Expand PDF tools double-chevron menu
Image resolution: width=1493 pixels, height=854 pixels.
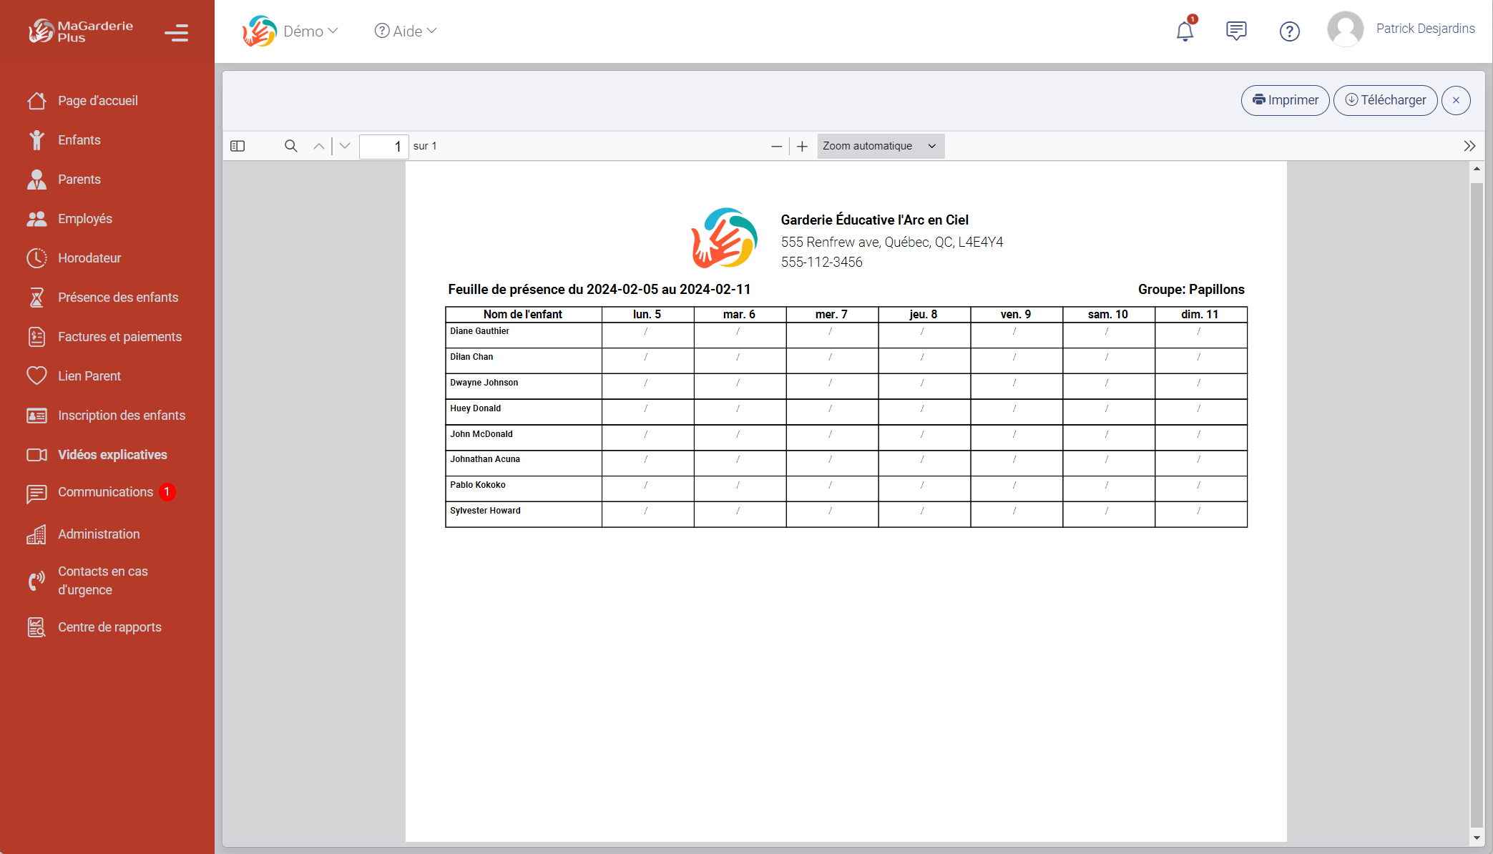click(1469, 146)
